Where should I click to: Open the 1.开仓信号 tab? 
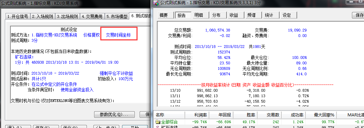point(18,17)
